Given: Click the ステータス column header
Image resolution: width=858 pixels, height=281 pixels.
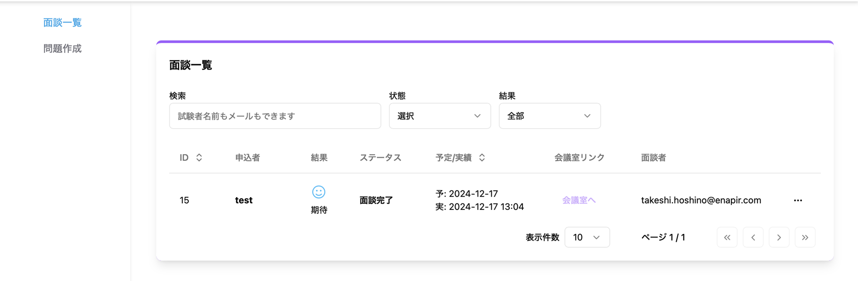Looking at the screenshot, I should [380, 158].
